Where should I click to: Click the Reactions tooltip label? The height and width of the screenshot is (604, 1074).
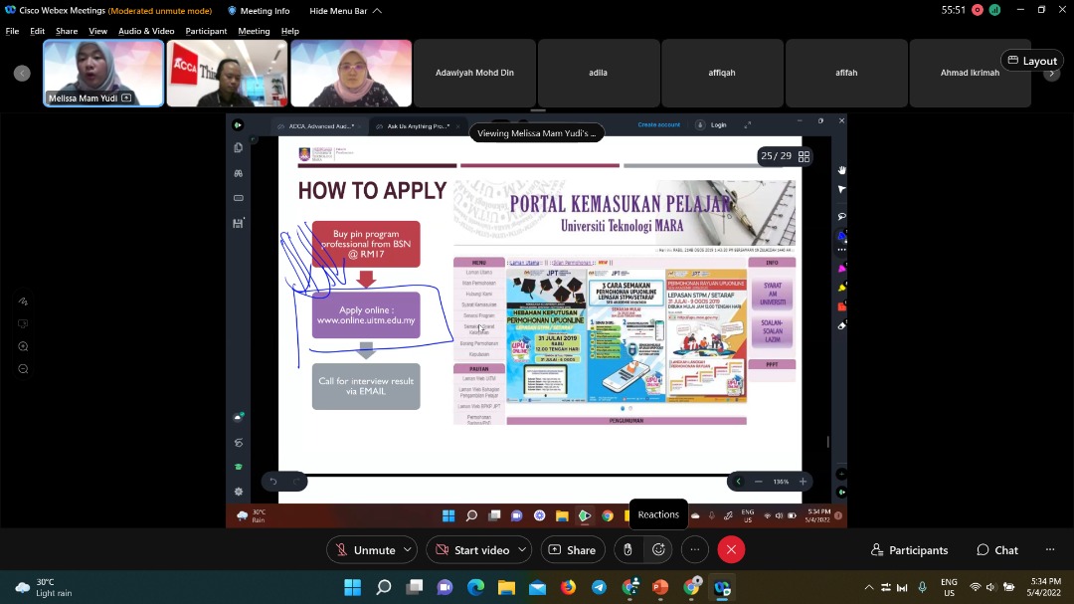point(658,514)
